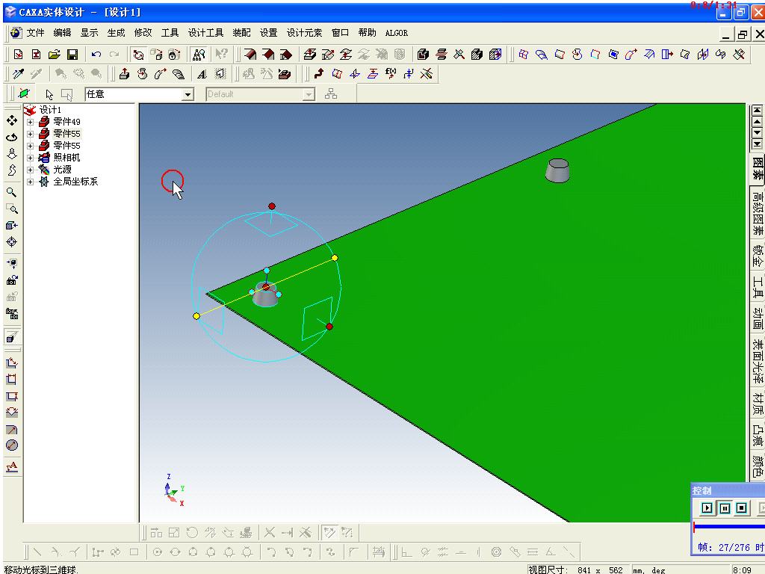
Task: Click the radius dimension icon
Action: tap(12, 430)
